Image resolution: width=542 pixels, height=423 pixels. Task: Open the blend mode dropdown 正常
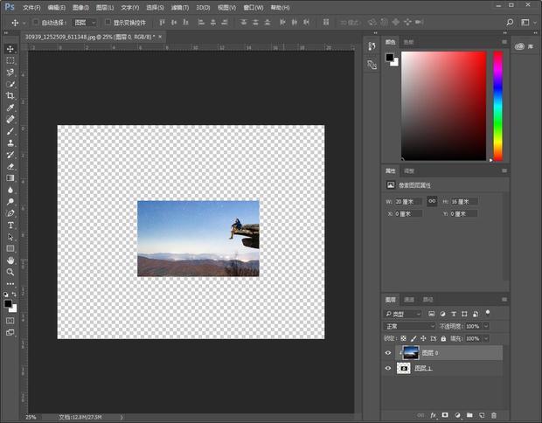(410, 326)
